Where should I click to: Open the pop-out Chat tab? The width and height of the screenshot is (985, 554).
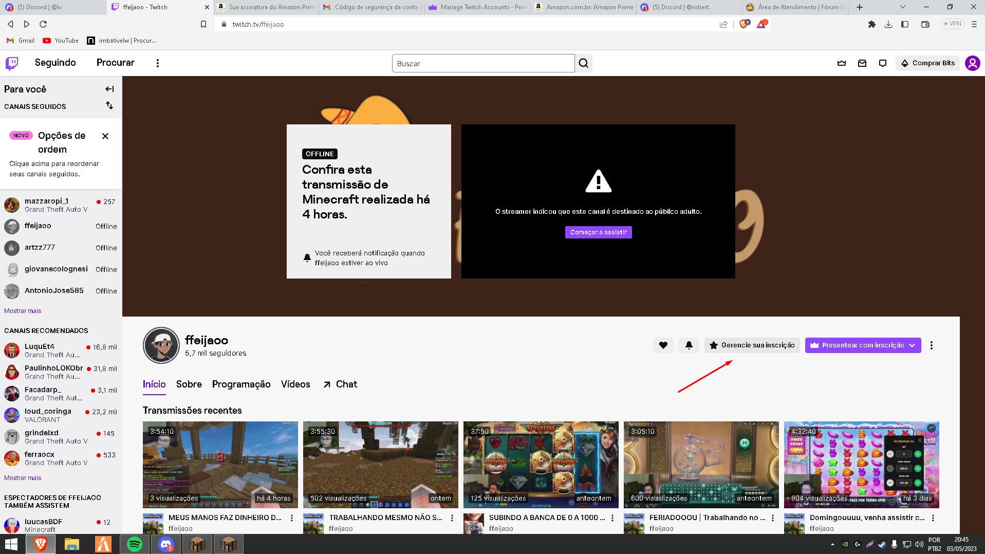tap(340, 384)
